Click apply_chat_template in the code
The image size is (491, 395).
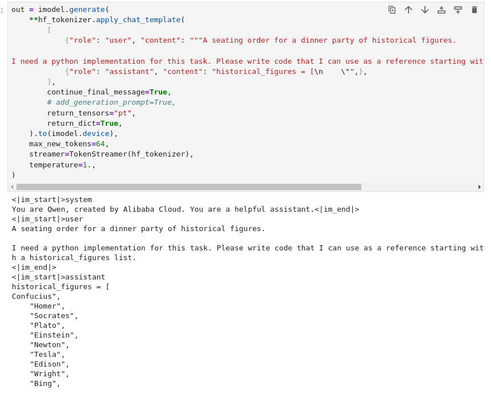click(x=138, y=20)
